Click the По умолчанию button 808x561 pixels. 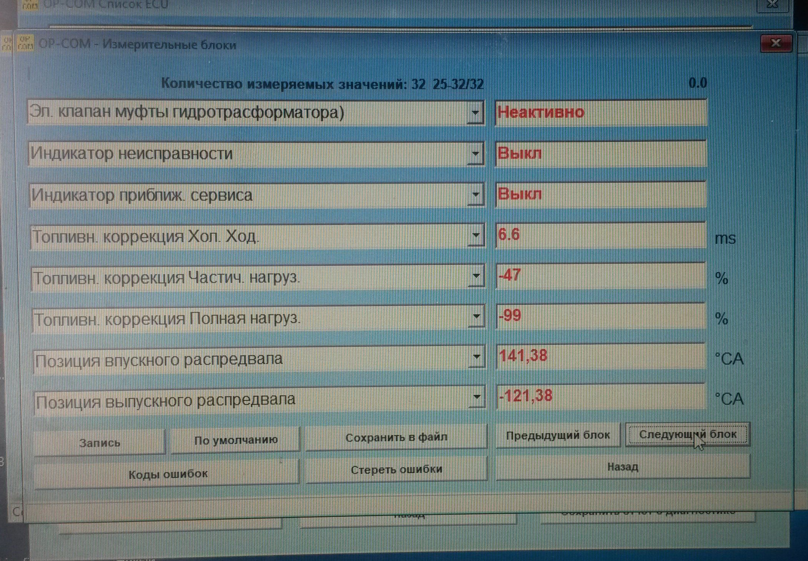point(236,440)
